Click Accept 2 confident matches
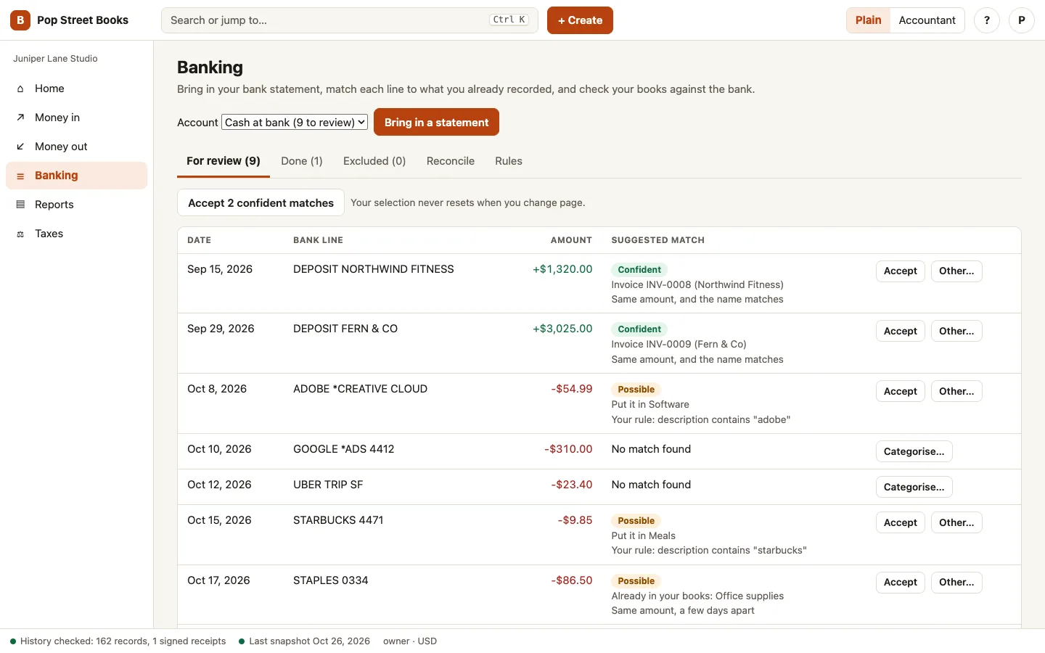The height and width of the screenshot is (653, 1045). click(x=261, y=202)
